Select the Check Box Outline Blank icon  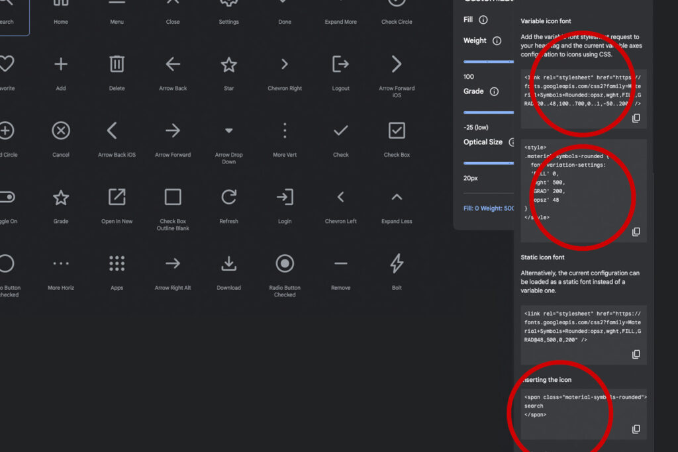tap(173, 197)
